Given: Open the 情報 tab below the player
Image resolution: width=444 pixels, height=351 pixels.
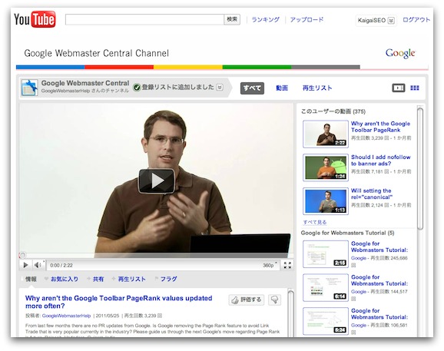Looking at the screenshot, I should click(31, 279).
